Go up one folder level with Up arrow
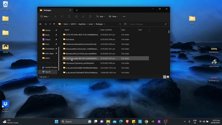Viewport: 222px width, 125px height. click(x=54, y=24)
